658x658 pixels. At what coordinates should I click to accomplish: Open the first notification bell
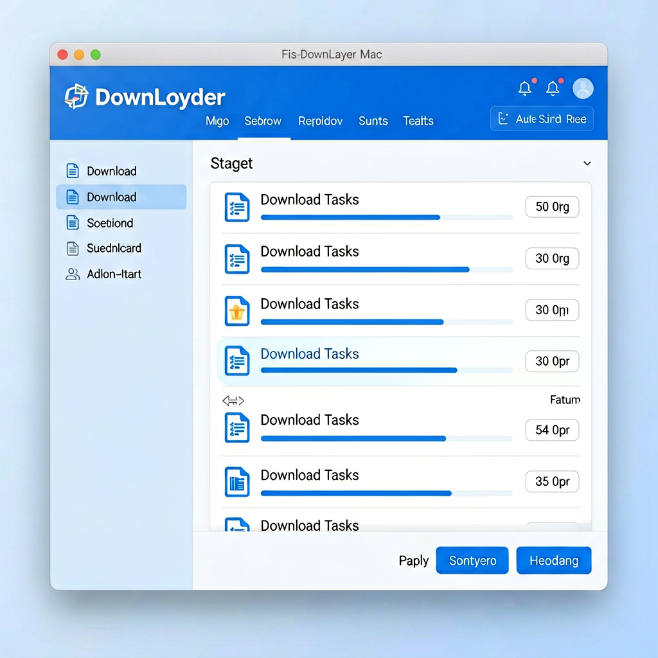point(525,88)
